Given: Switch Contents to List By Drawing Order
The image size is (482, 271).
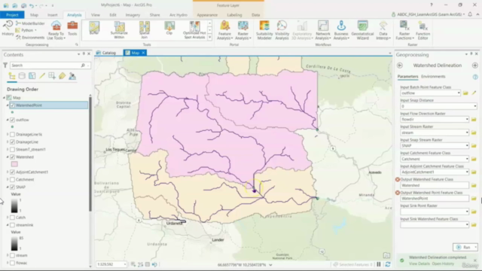Looking at the screenshot, I should click(12, 76).
